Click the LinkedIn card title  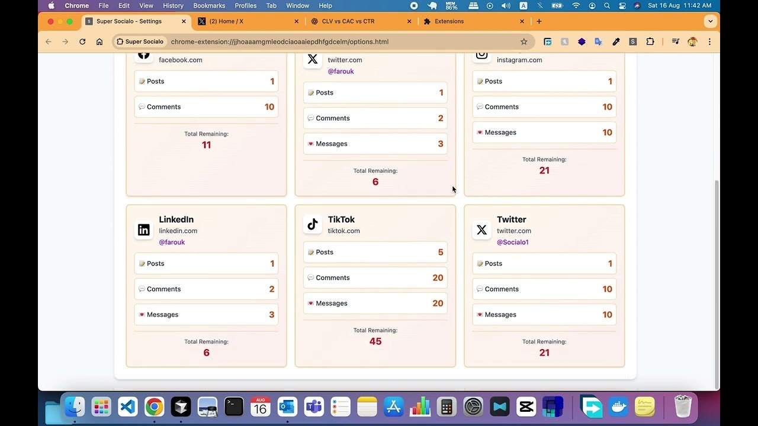(x=176, y=220)
